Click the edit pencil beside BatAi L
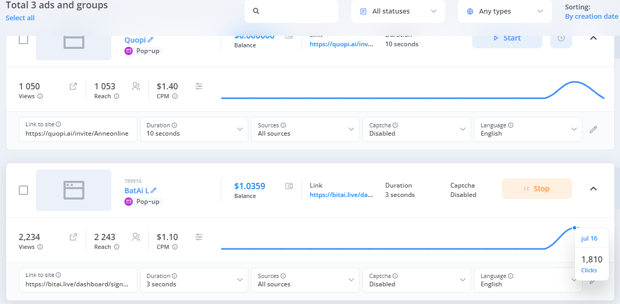This screenshot has height=304, width=620. [154, 191]
